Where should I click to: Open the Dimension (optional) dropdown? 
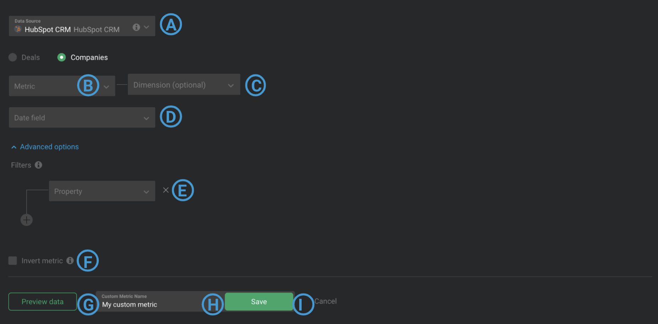184,84
